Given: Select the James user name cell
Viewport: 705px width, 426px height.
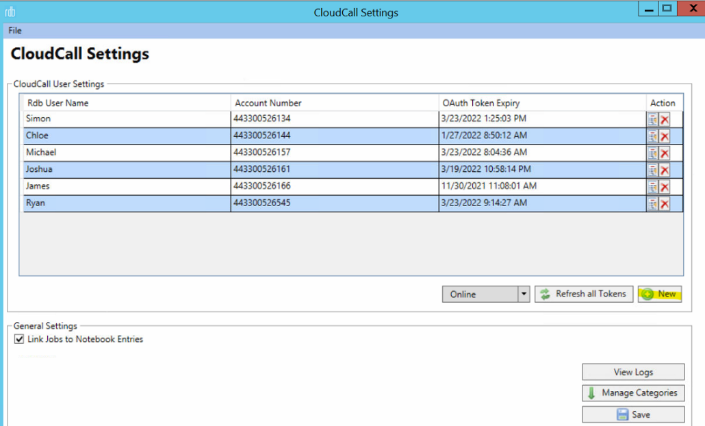Looking at the screenshot, I should point(127,186).
